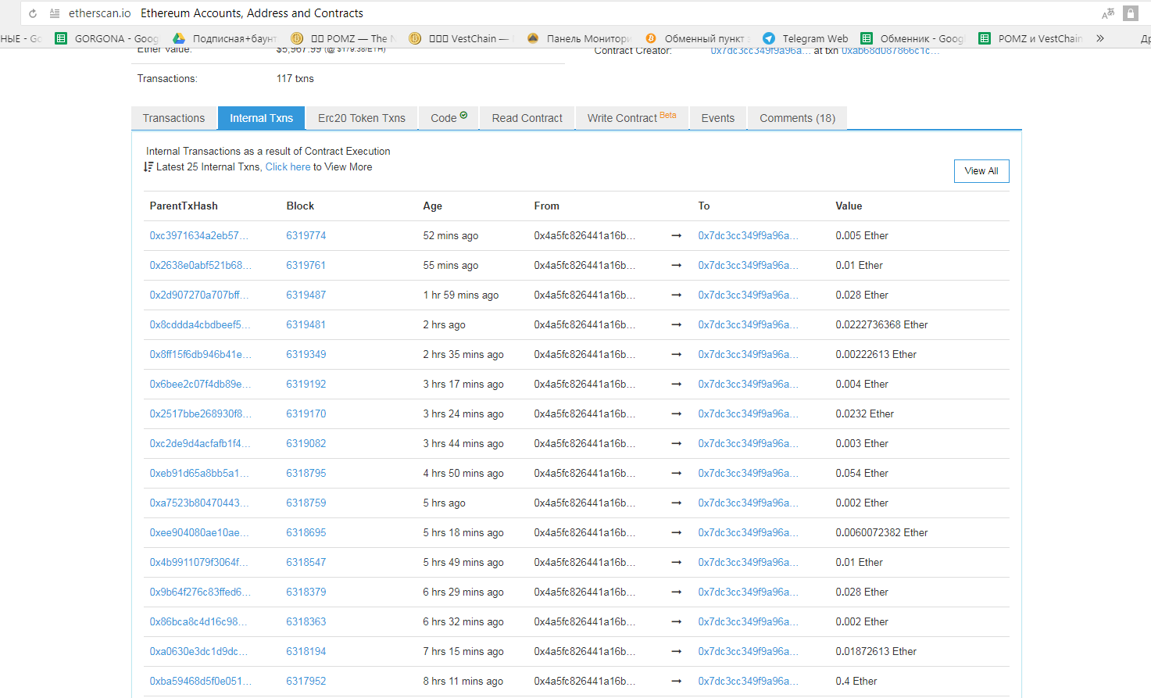Viewport: 1151px width, 698px height.
Task: Open the POMZ — The bookmark
Action: pyautogui.click(x=343, y=38)
